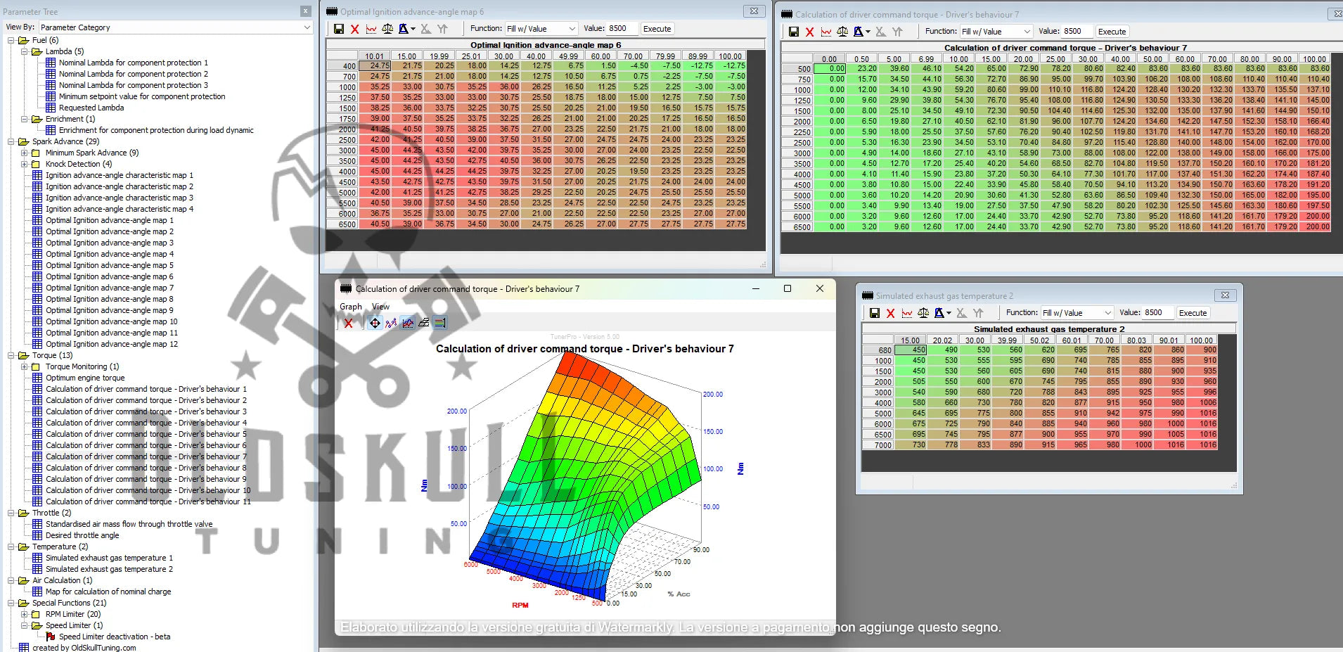Screen dimensions: 1343x652
Task: Click the save icon in exhaust gas temperature window
Action: 875,313
